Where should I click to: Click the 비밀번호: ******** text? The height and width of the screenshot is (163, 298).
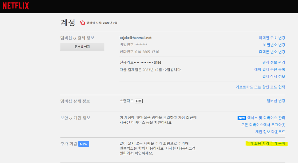click(x=133, y=45)
